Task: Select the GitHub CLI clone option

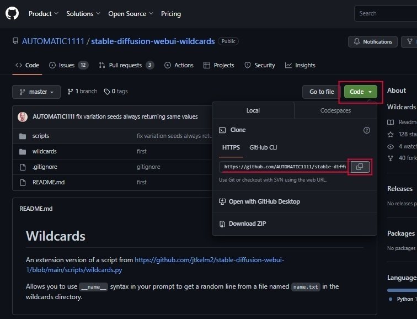Action: 263,147
